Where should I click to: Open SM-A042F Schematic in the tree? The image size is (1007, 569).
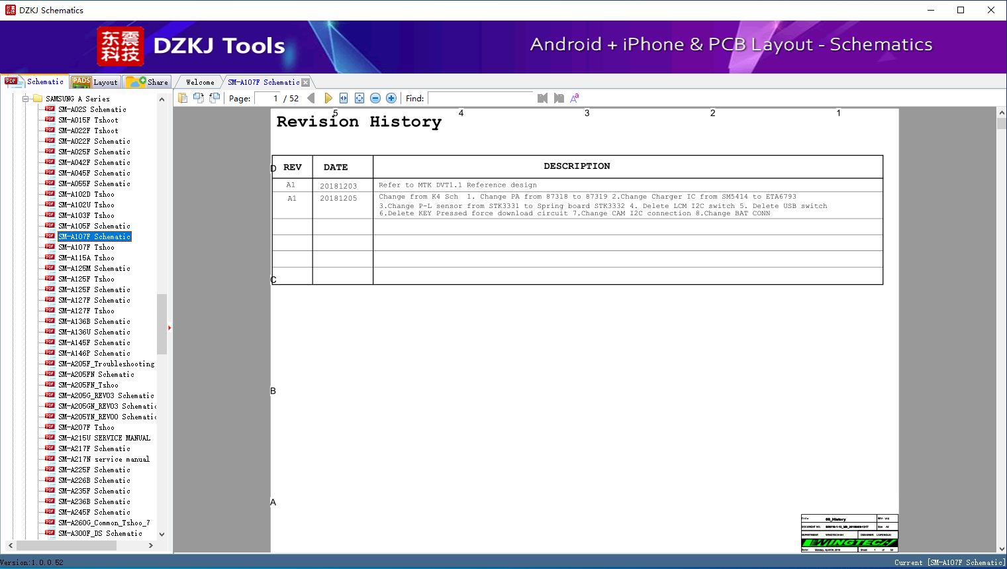pyautogui.click(x=94, y=162)
